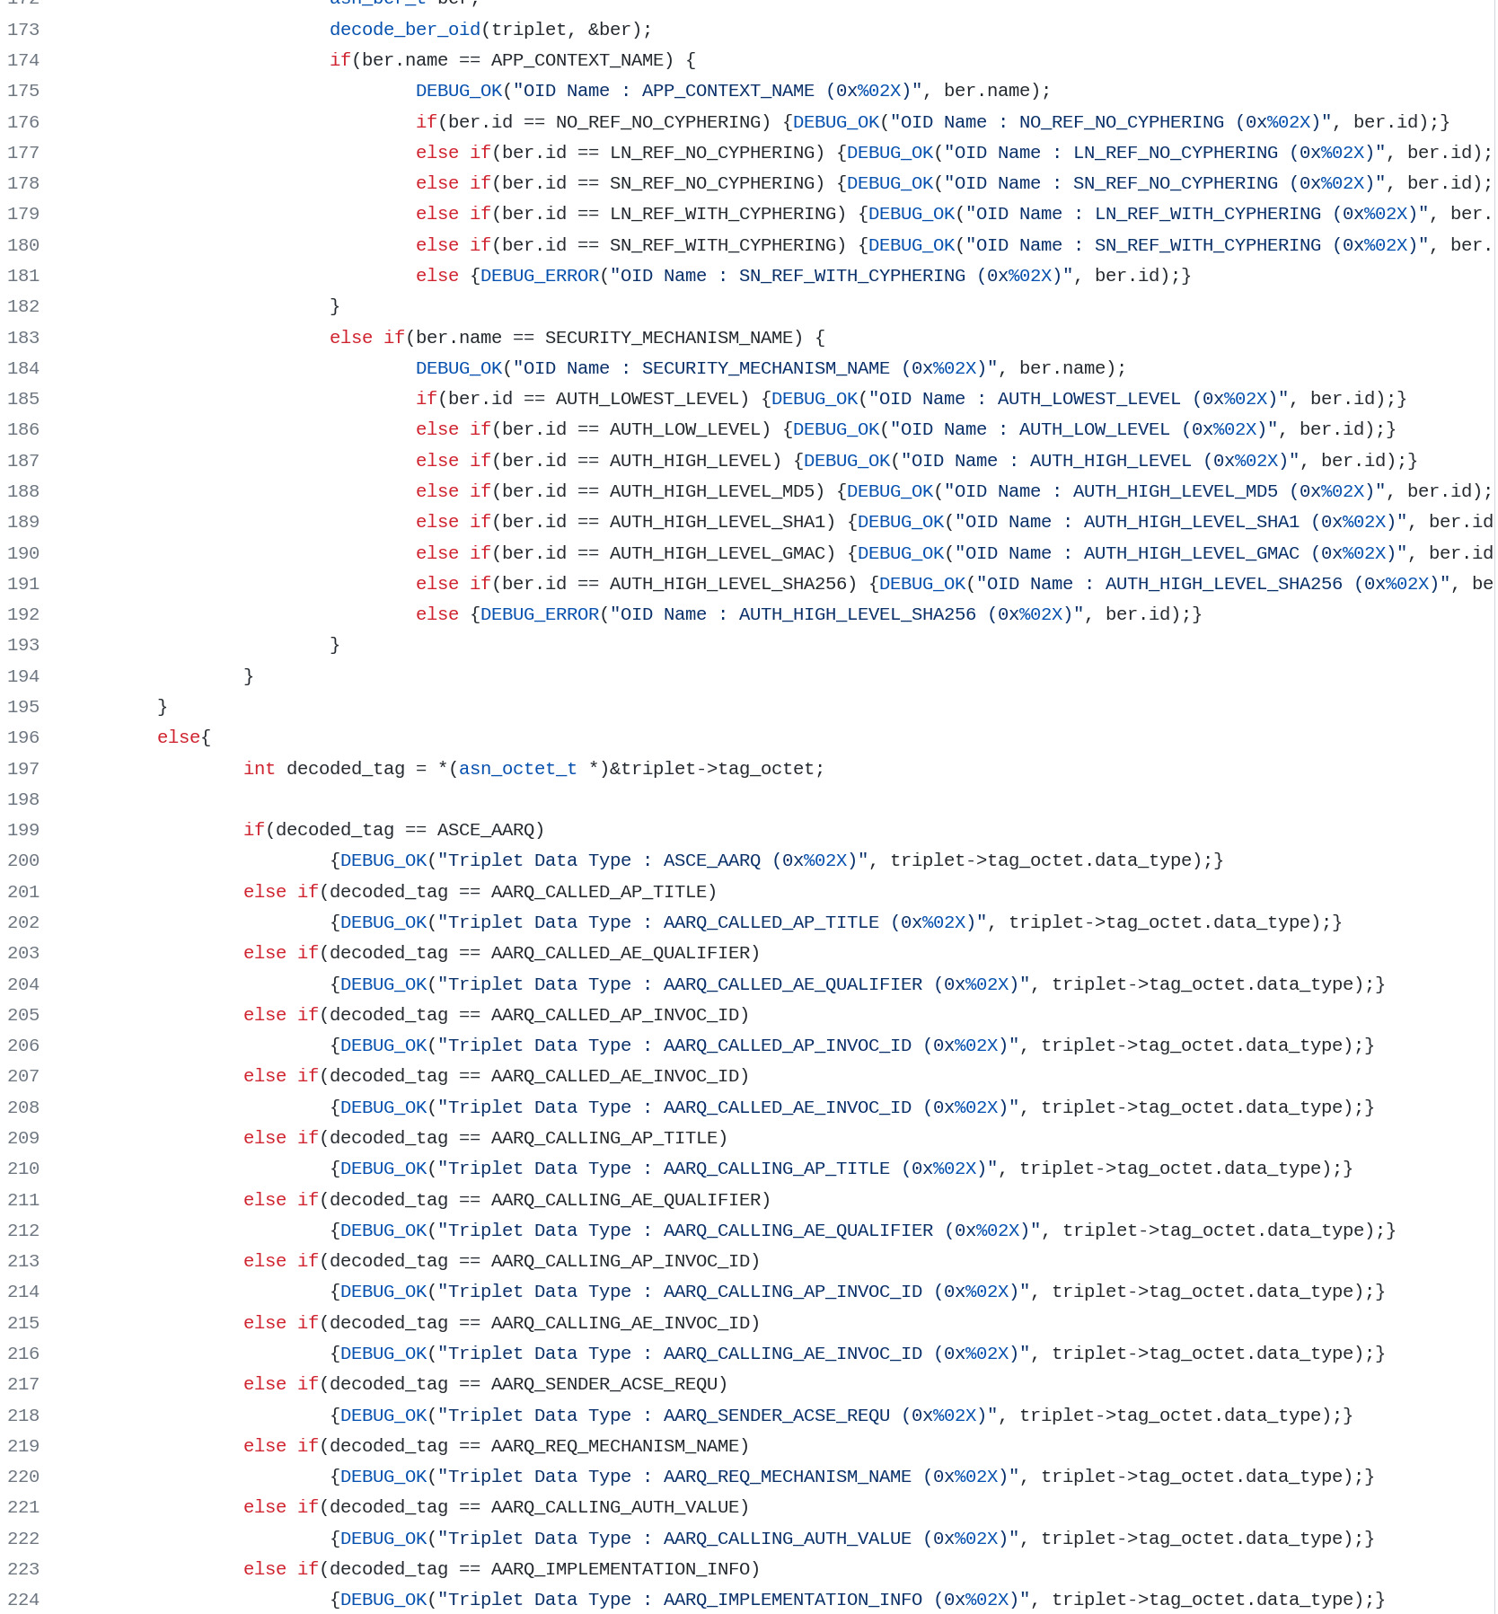Click line number 210 in the gutter
Viewport: 1498px width, 1614px height.
(23, 1169)
